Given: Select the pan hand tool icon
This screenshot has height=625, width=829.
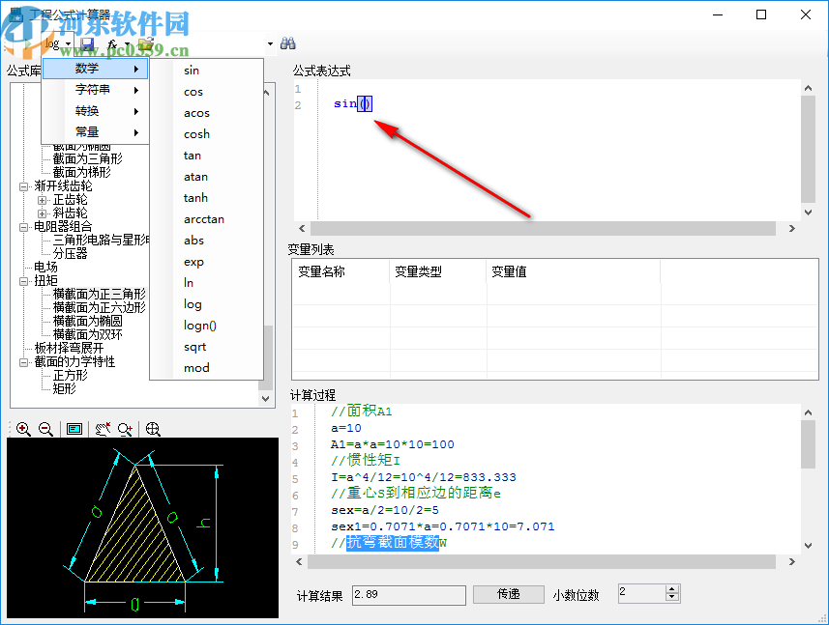Looking at the screenshot, I should (103, 429).
